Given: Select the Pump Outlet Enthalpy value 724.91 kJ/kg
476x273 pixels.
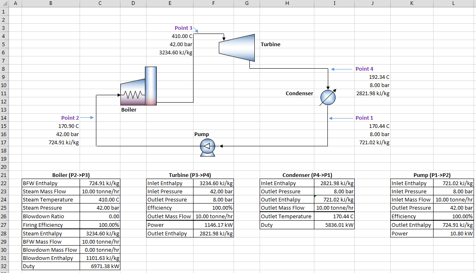Looking at the screenshot, I should (453, 225).
